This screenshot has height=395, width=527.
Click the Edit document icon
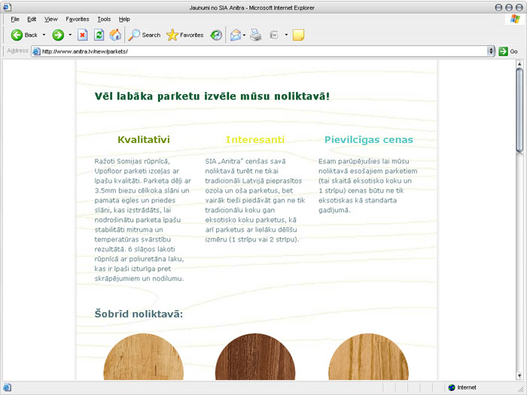click(274, 35)
